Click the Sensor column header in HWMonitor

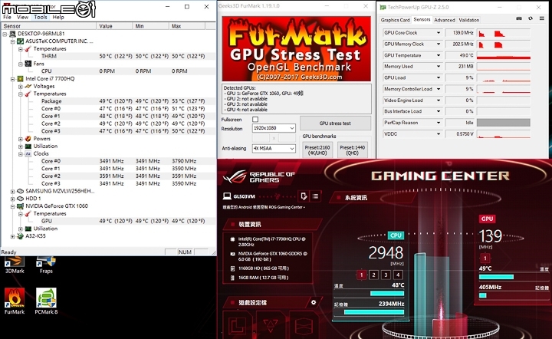point(48,26)
